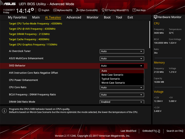Pick Worst-Case Scenario option

(122, 83)
